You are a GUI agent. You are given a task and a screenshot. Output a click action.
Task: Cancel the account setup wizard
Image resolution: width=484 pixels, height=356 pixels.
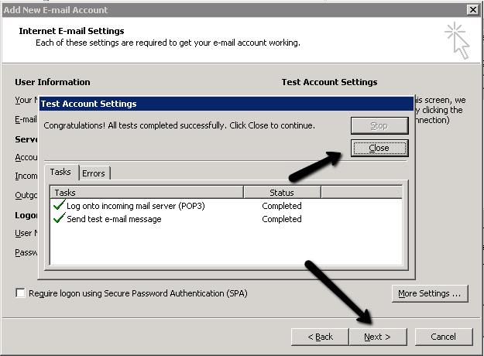(x=443, y=337)
